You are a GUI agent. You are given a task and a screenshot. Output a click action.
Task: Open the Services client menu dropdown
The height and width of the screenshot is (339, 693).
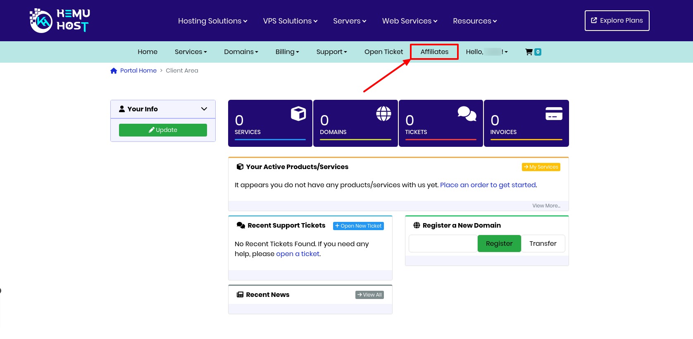pyautogui.click(x=191, y=52)
